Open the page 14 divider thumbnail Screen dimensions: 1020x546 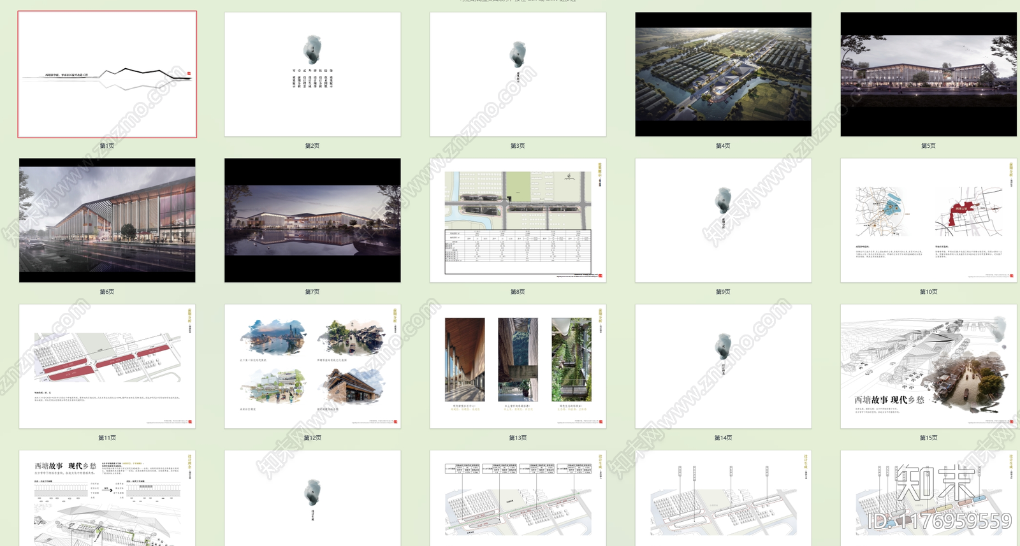723,366
